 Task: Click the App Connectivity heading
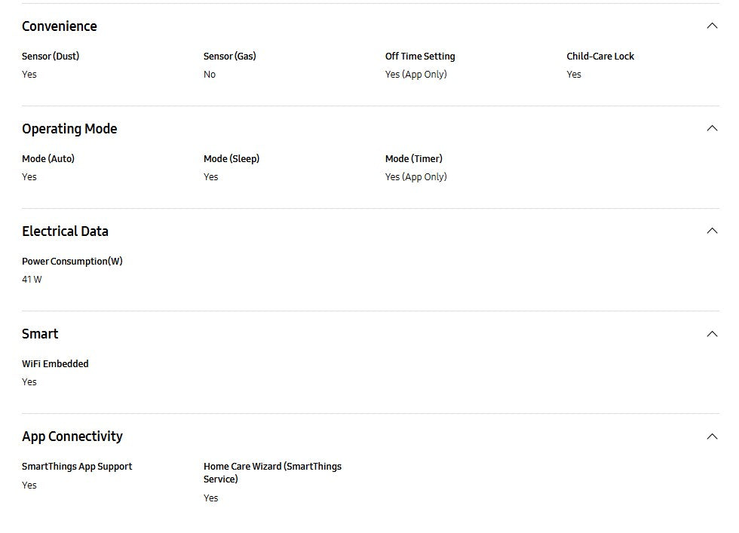click(x=72, y=437)
